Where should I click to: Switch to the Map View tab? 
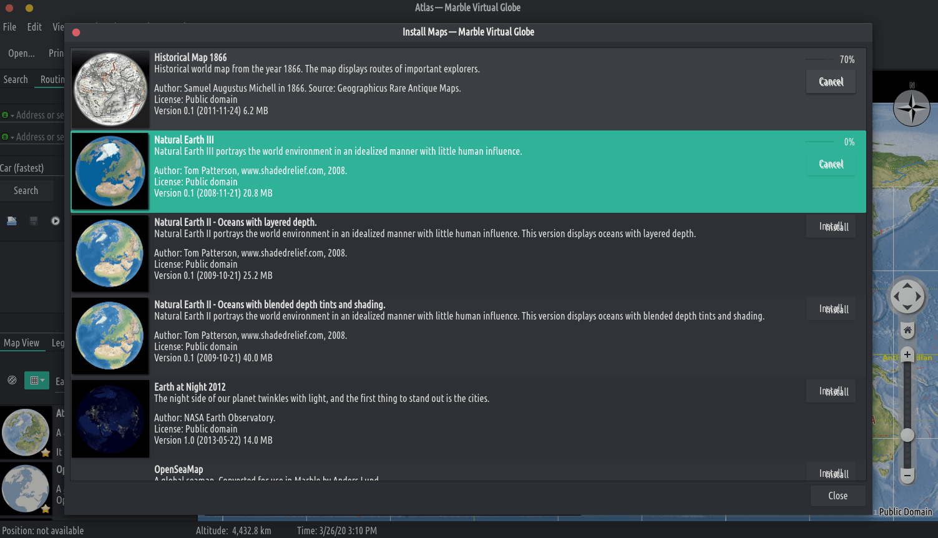22,343
